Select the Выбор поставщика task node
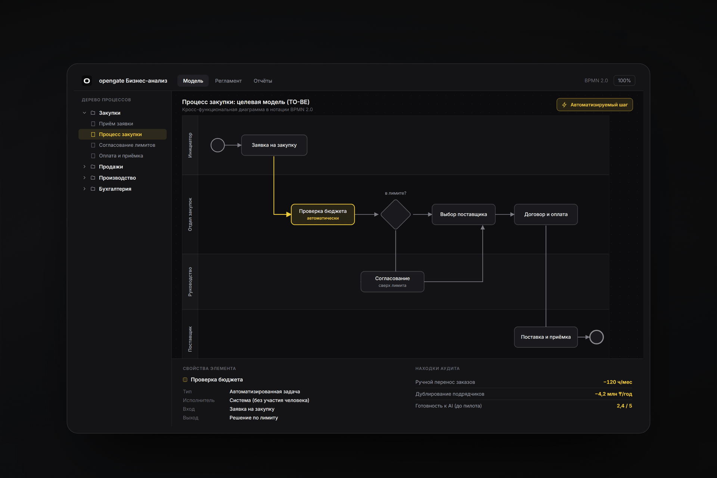 [x=463, y=214]
